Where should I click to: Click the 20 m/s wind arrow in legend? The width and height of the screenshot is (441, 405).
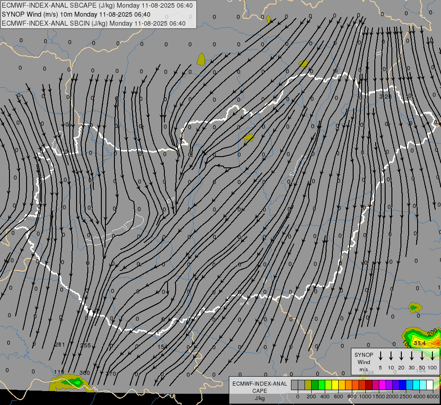[x=401, y=356]
